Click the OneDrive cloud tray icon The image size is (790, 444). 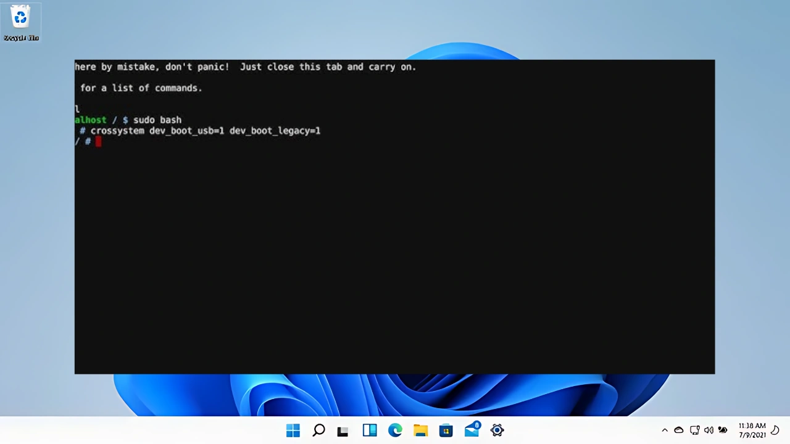coord(679,430)
